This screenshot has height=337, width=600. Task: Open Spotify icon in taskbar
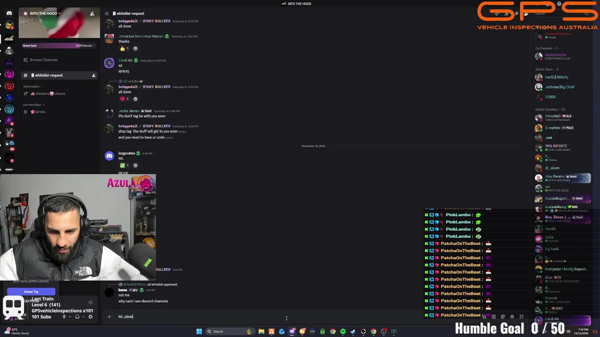(x=343, y=331)
